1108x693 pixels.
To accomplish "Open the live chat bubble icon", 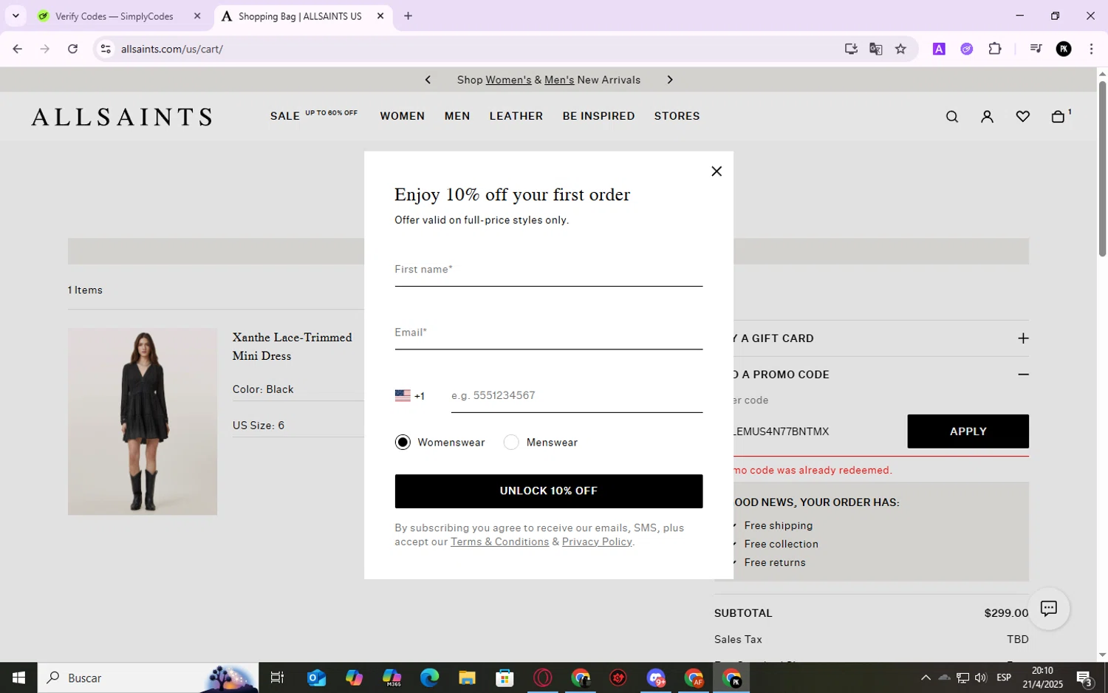I will (x=1048, y=608).
